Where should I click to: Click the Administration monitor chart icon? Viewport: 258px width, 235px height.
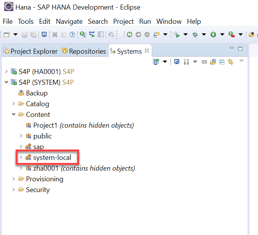tap(177, 62)
